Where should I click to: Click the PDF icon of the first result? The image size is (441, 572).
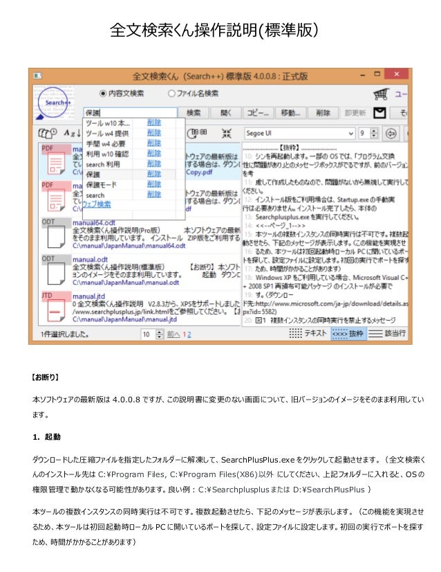point(56,160)
